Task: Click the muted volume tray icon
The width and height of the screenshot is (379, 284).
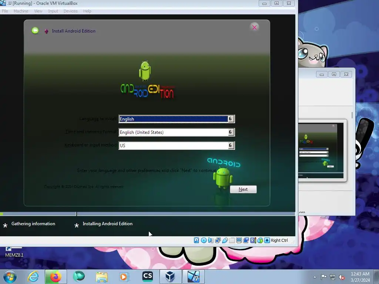Action: [342, 277]
